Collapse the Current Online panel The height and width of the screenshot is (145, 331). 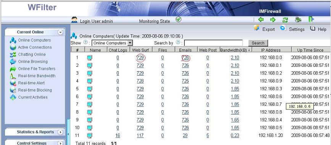[61, 32]
